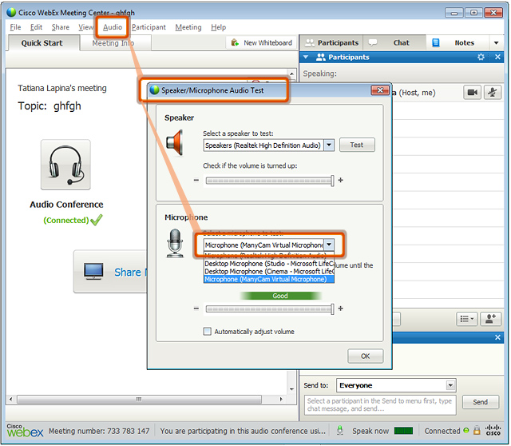The width and height of the screenshot is (511, 446).
Task: Open the participant list view dropdown
Action: [467, 319]
